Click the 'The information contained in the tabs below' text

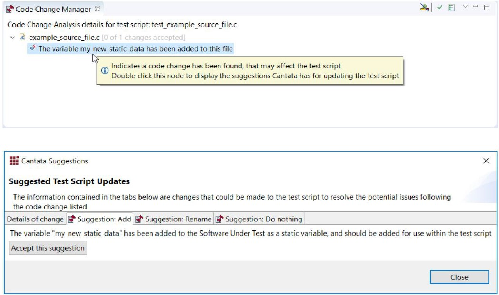coord(232,202)
